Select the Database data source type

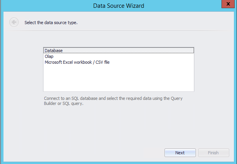pyautogui.click(x=54, y=51)
